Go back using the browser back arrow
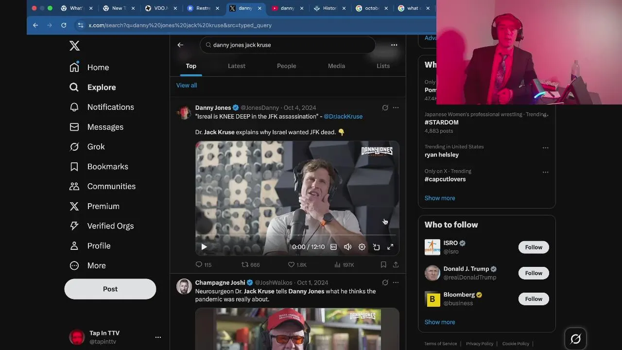The height and width of the screenshot is (350, 622). coord(35,25)
